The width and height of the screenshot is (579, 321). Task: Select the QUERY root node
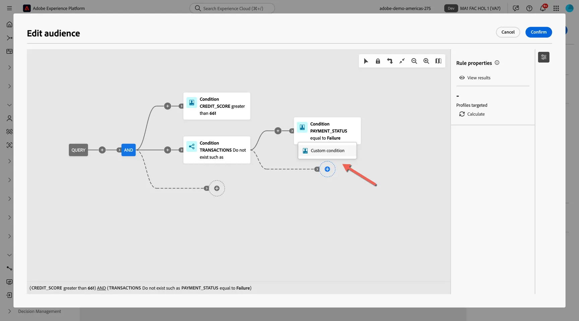point(78,150)
